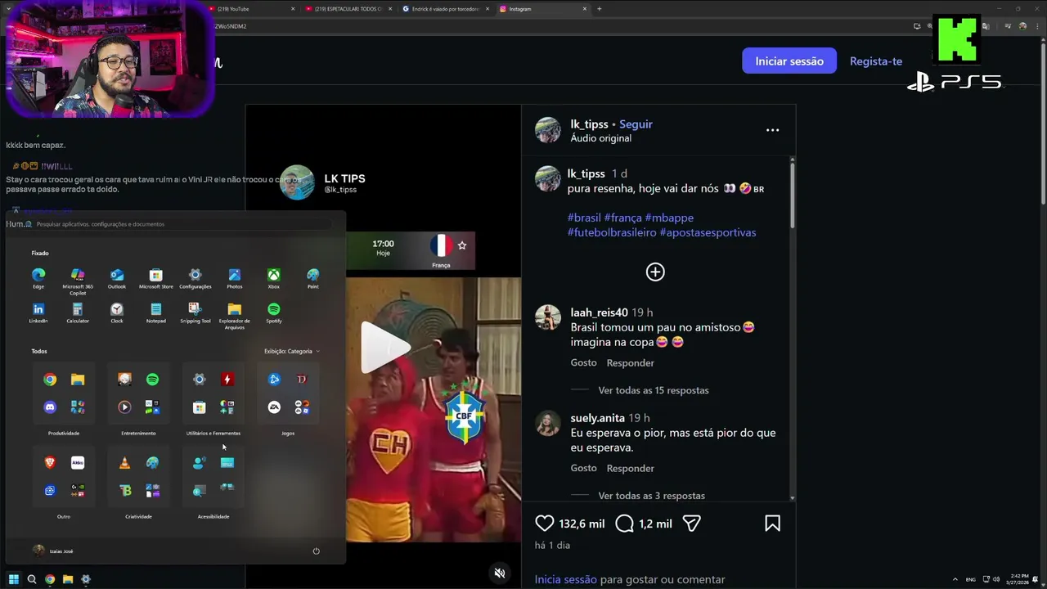The height and width of the screenshot is (589, 1047).
Task: Click the #apostasesportivas hashtag
Action: pos(708,232)
